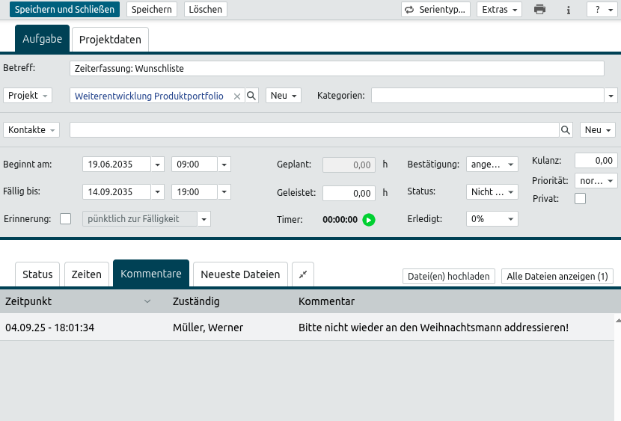Click Speichern und Schließen button
Screen dimensions: 621x421
coord(64,10)
